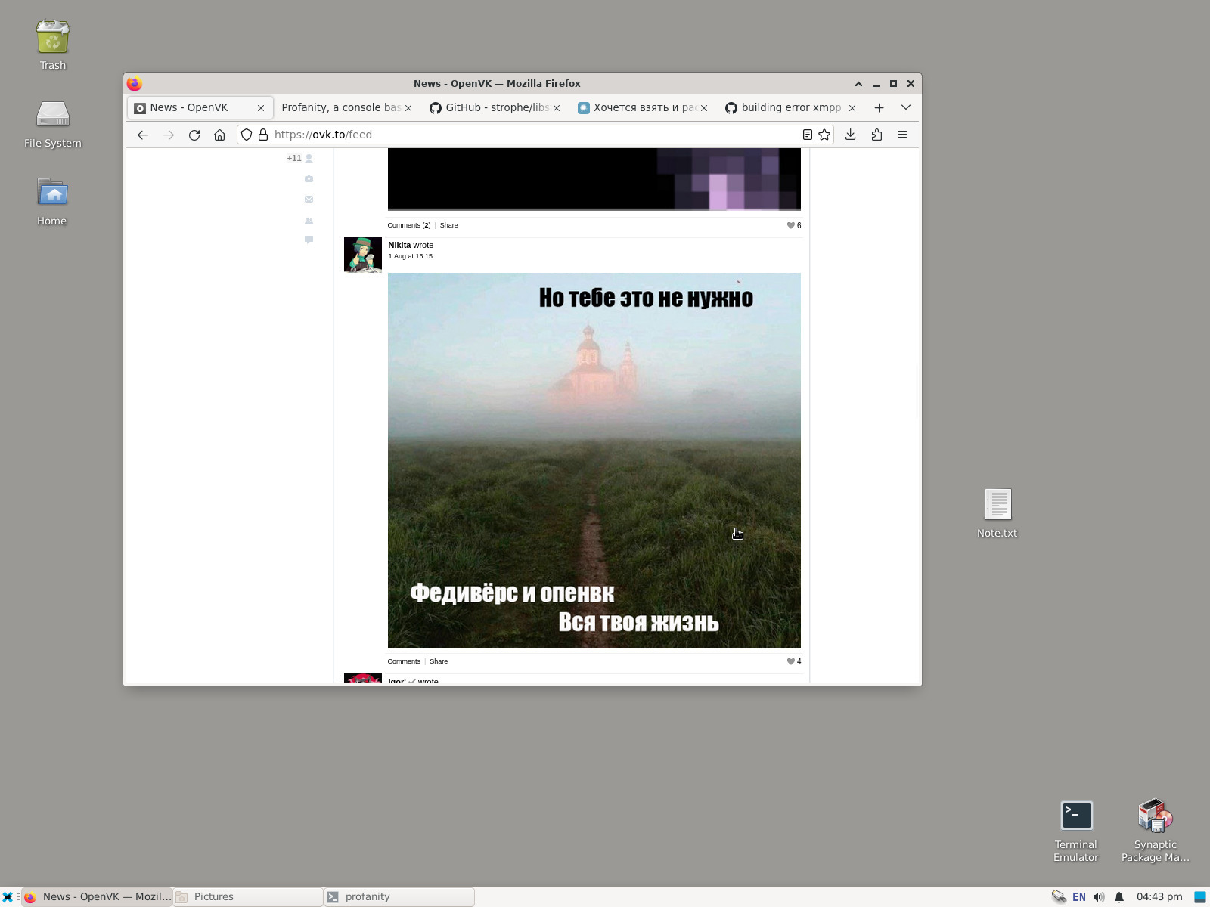Screen dimensions: 1210x907
Task: Switch to the Profanity console tab
Action: click(x=340, y=107)
